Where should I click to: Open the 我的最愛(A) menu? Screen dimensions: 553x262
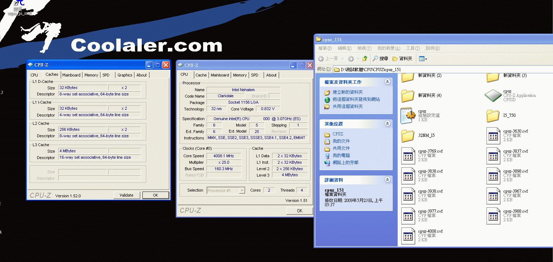click(389, 48)
